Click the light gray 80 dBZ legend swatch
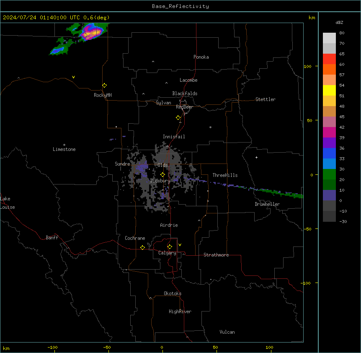361x353 pixels. pyautogui.click(x=329, y=38)
